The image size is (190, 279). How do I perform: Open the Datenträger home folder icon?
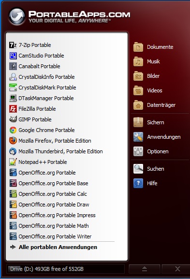(138, 105)
